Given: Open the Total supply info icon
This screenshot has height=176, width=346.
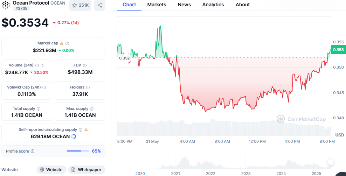Looking at the screenshot, I should click(x=39, y=109).
